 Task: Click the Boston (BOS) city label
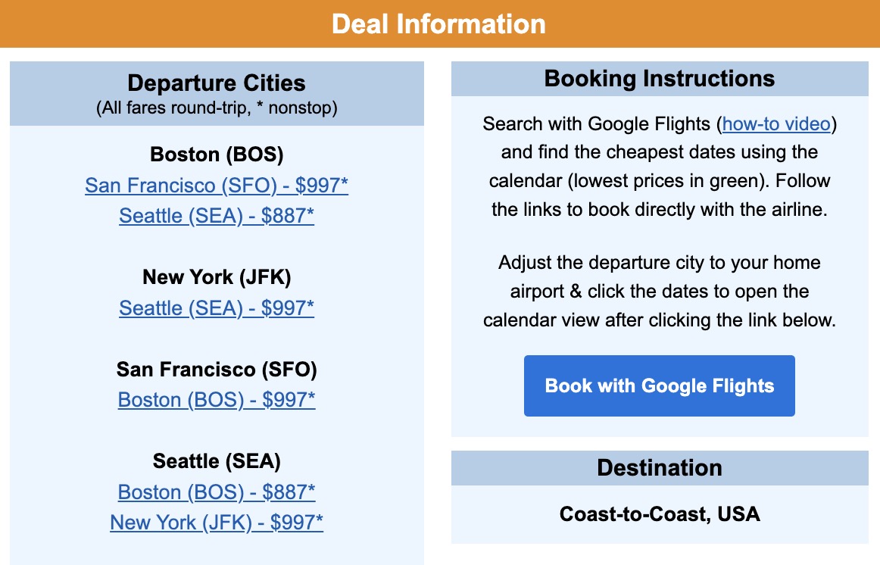[217, 155]
